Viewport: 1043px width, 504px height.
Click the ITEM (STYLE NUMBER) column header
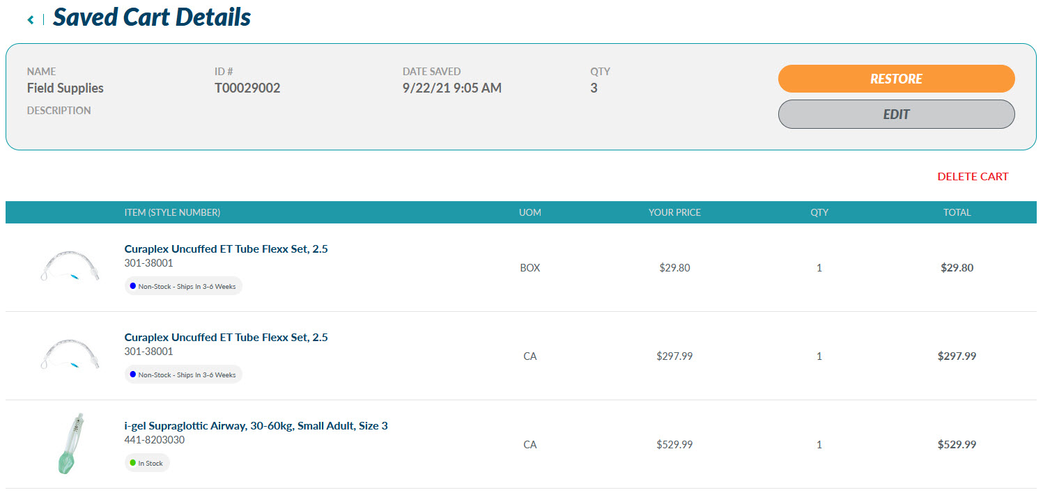click(x=172, y=212)
